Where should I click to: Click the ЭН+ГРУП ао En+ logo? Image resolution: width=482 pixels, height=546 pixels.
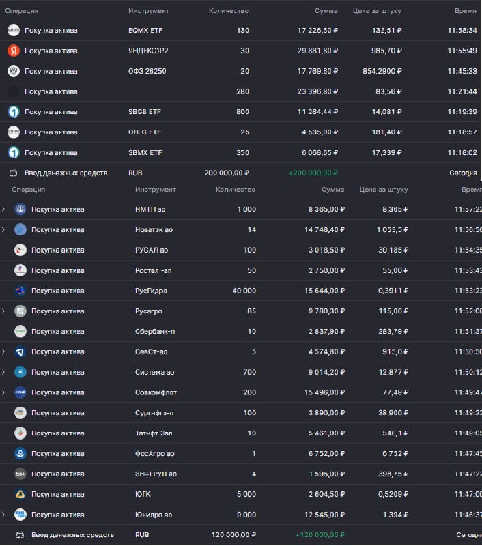click(x=20, y=474)
